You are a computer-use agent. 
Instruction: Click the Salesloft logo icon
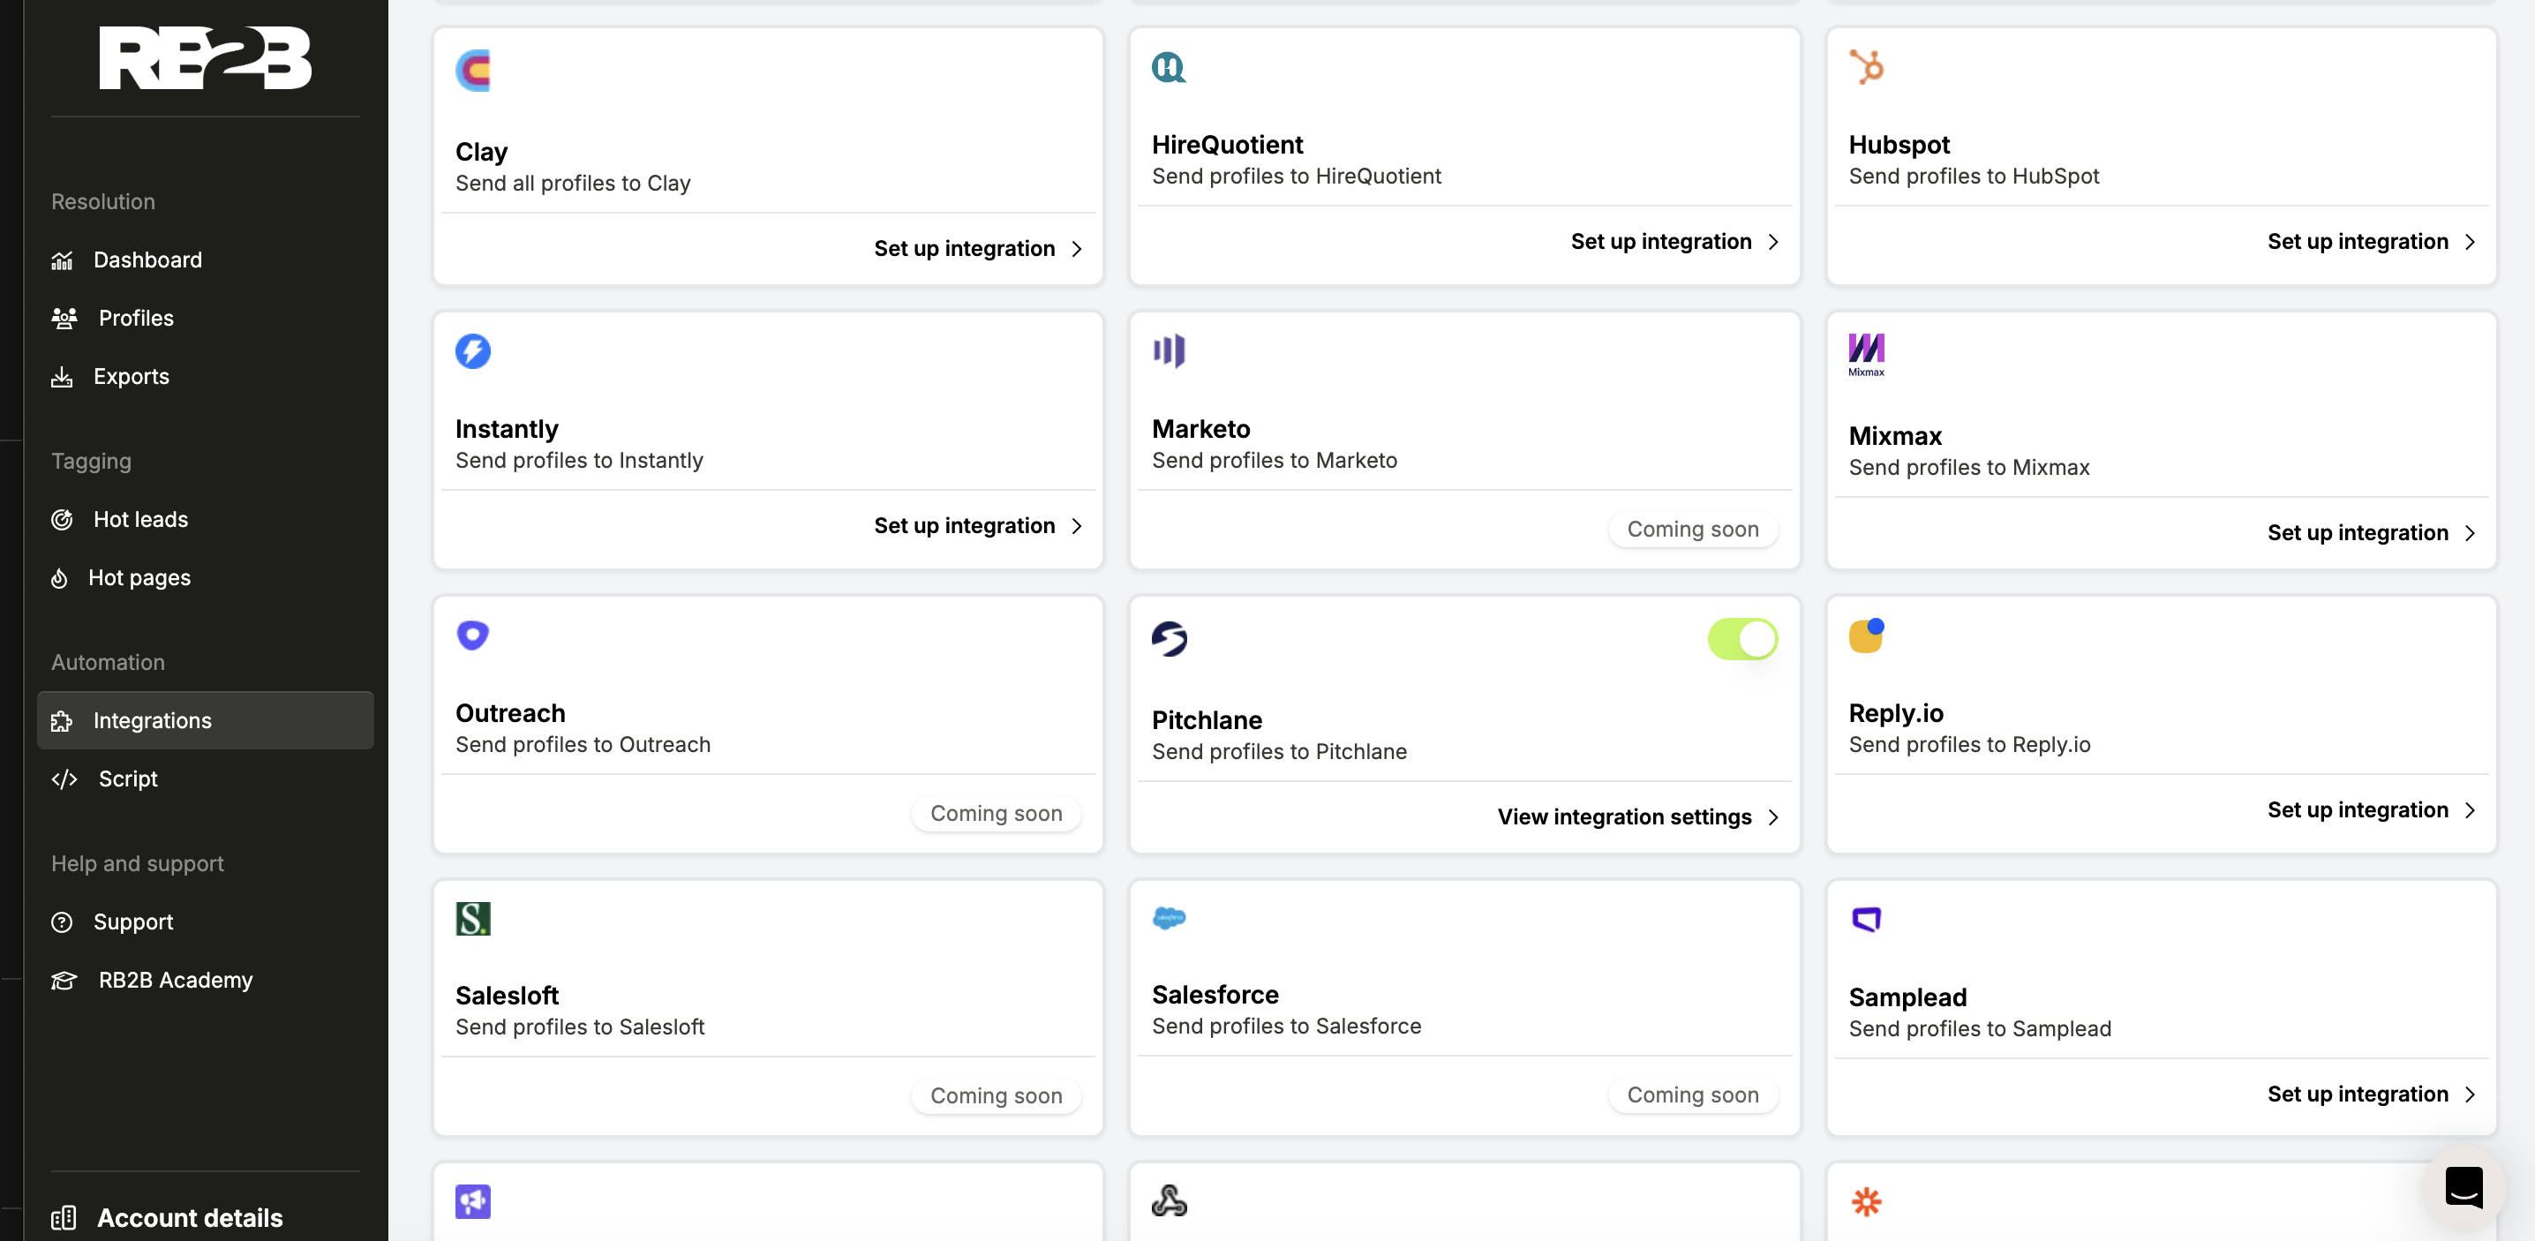[x=473, y=919]
